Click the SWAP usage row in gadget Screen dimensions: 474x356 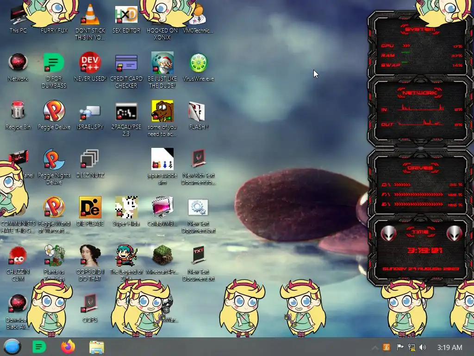point(422,65)
